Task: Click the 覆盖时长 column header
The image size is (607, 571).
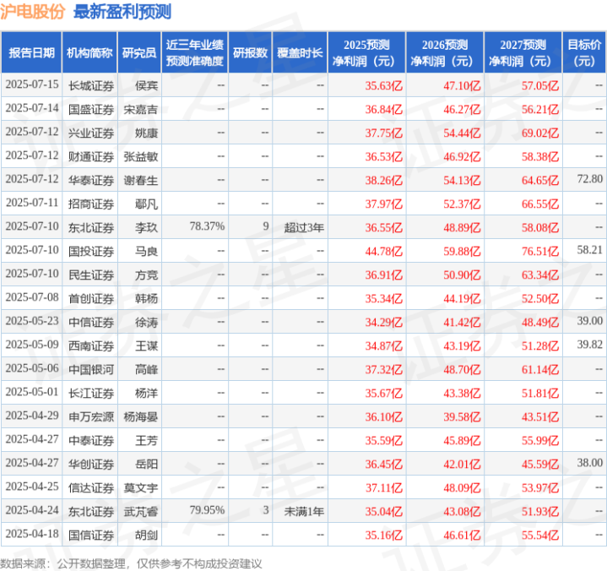Action: coord(300,52)
